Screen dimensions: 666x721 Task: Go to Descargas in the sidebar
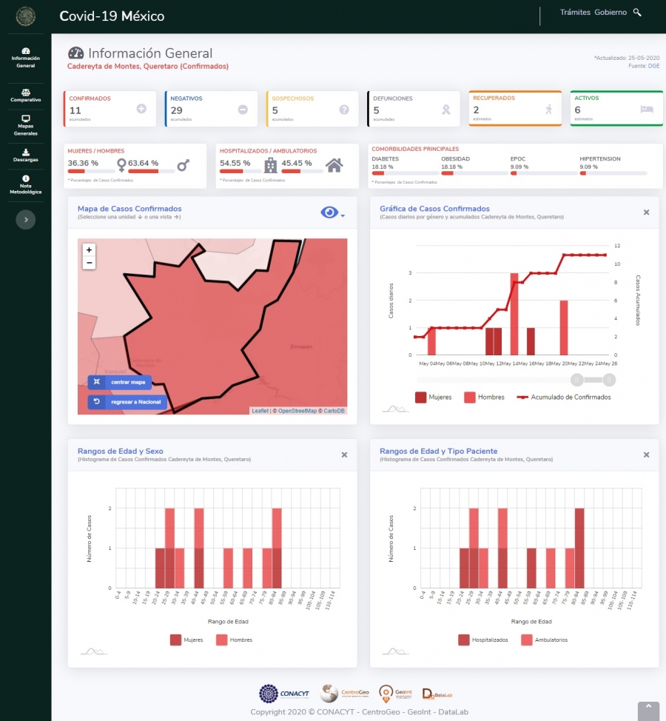26,155
